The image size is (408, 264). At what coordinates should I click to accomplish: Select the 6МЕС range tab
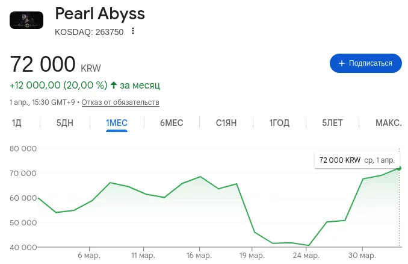click(x=172, y=123)
